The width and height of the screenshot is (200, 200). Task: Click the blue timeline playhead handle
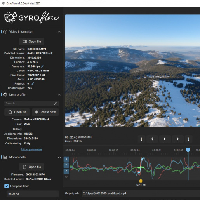(188, 150)
